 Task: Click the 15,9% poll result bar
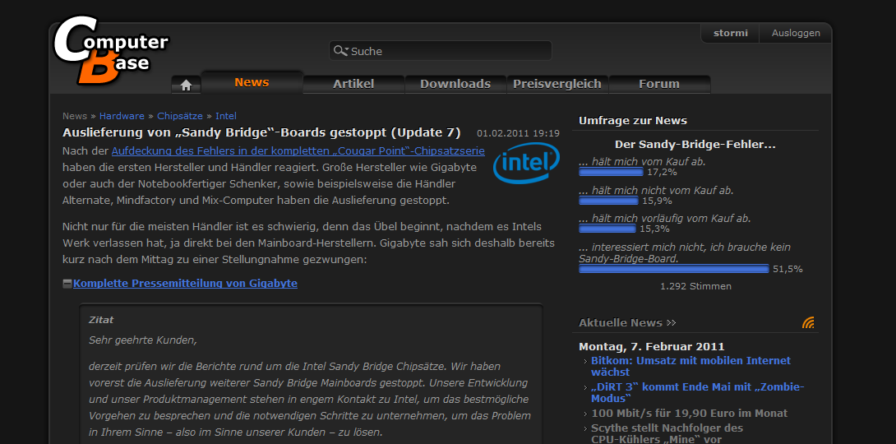pyautogui.click(x=608, y=201)
